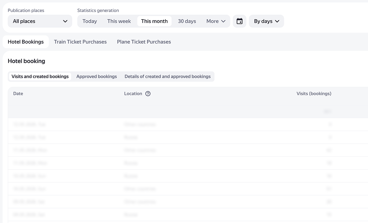Select the Today period

(x=90, y=21)
